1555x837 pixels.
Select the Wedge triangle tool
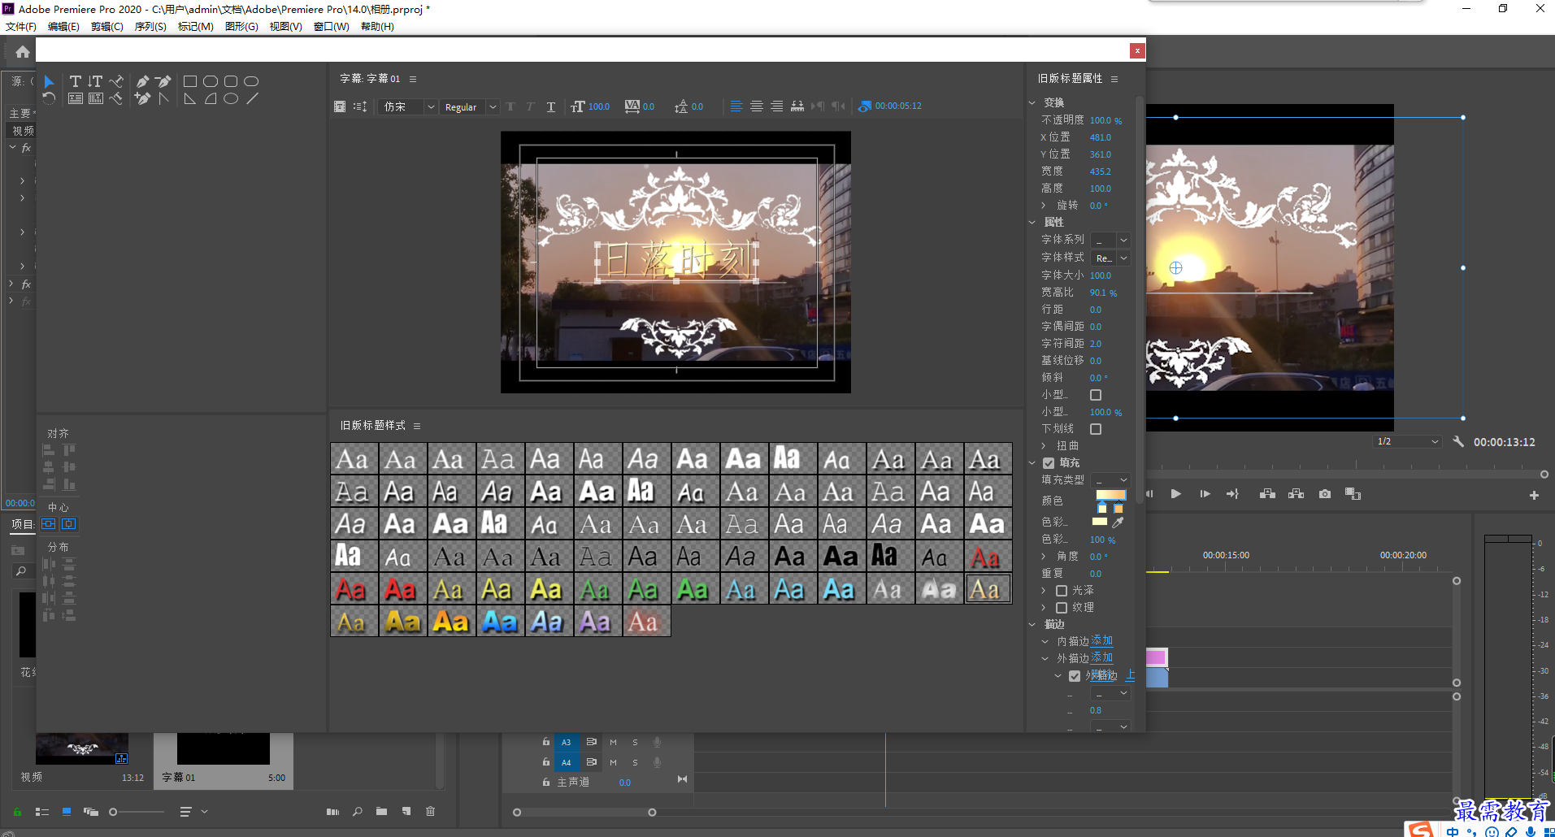190,98
